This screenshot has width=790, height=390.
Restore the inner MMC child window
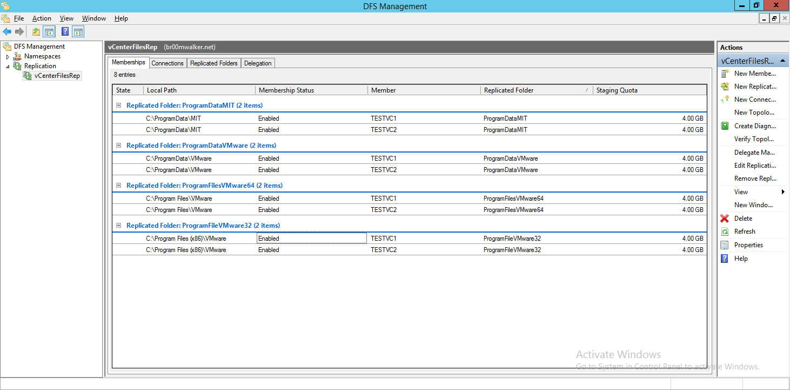click(x=774, y=18)
